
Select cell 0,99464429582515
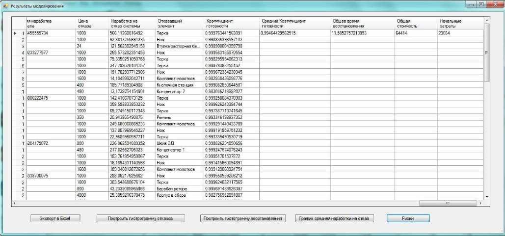(x=294, y=33)
